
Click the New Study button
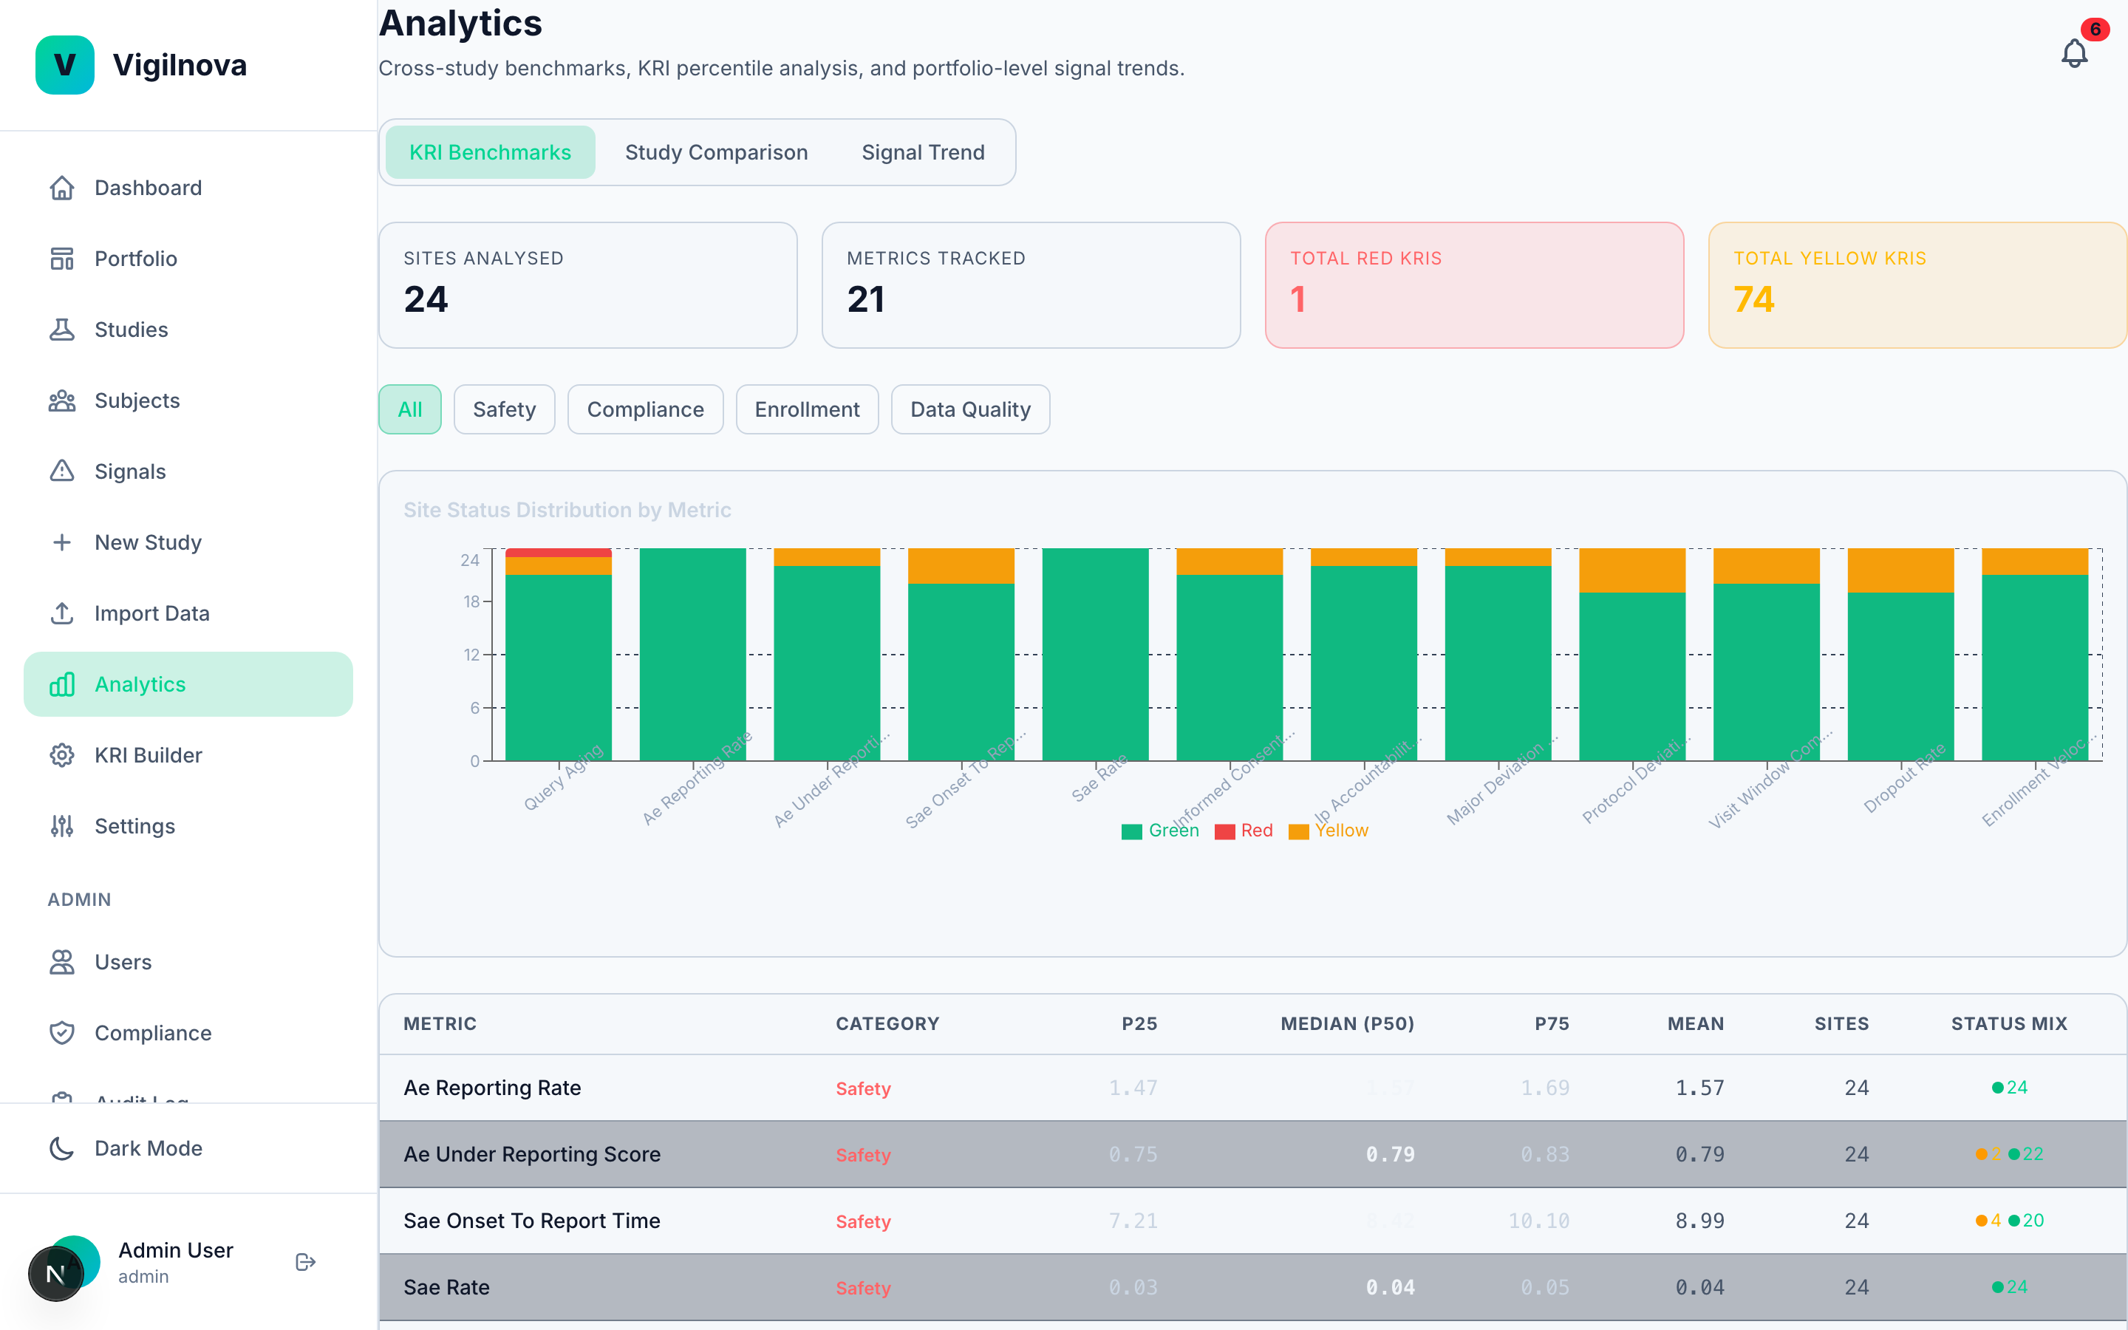(147, 542)
